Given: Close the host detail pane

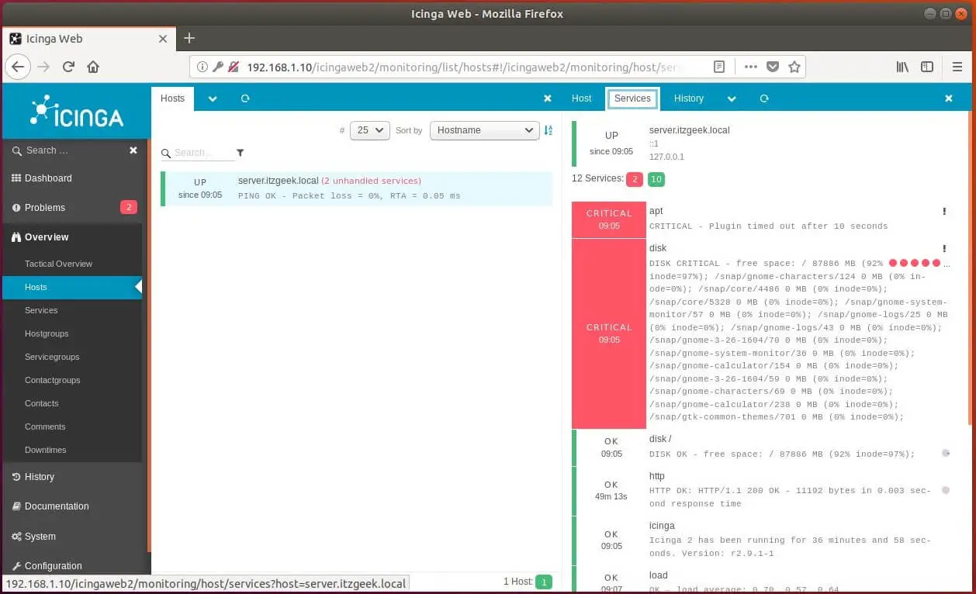Looking at the screenshot, I should point(948,98).
